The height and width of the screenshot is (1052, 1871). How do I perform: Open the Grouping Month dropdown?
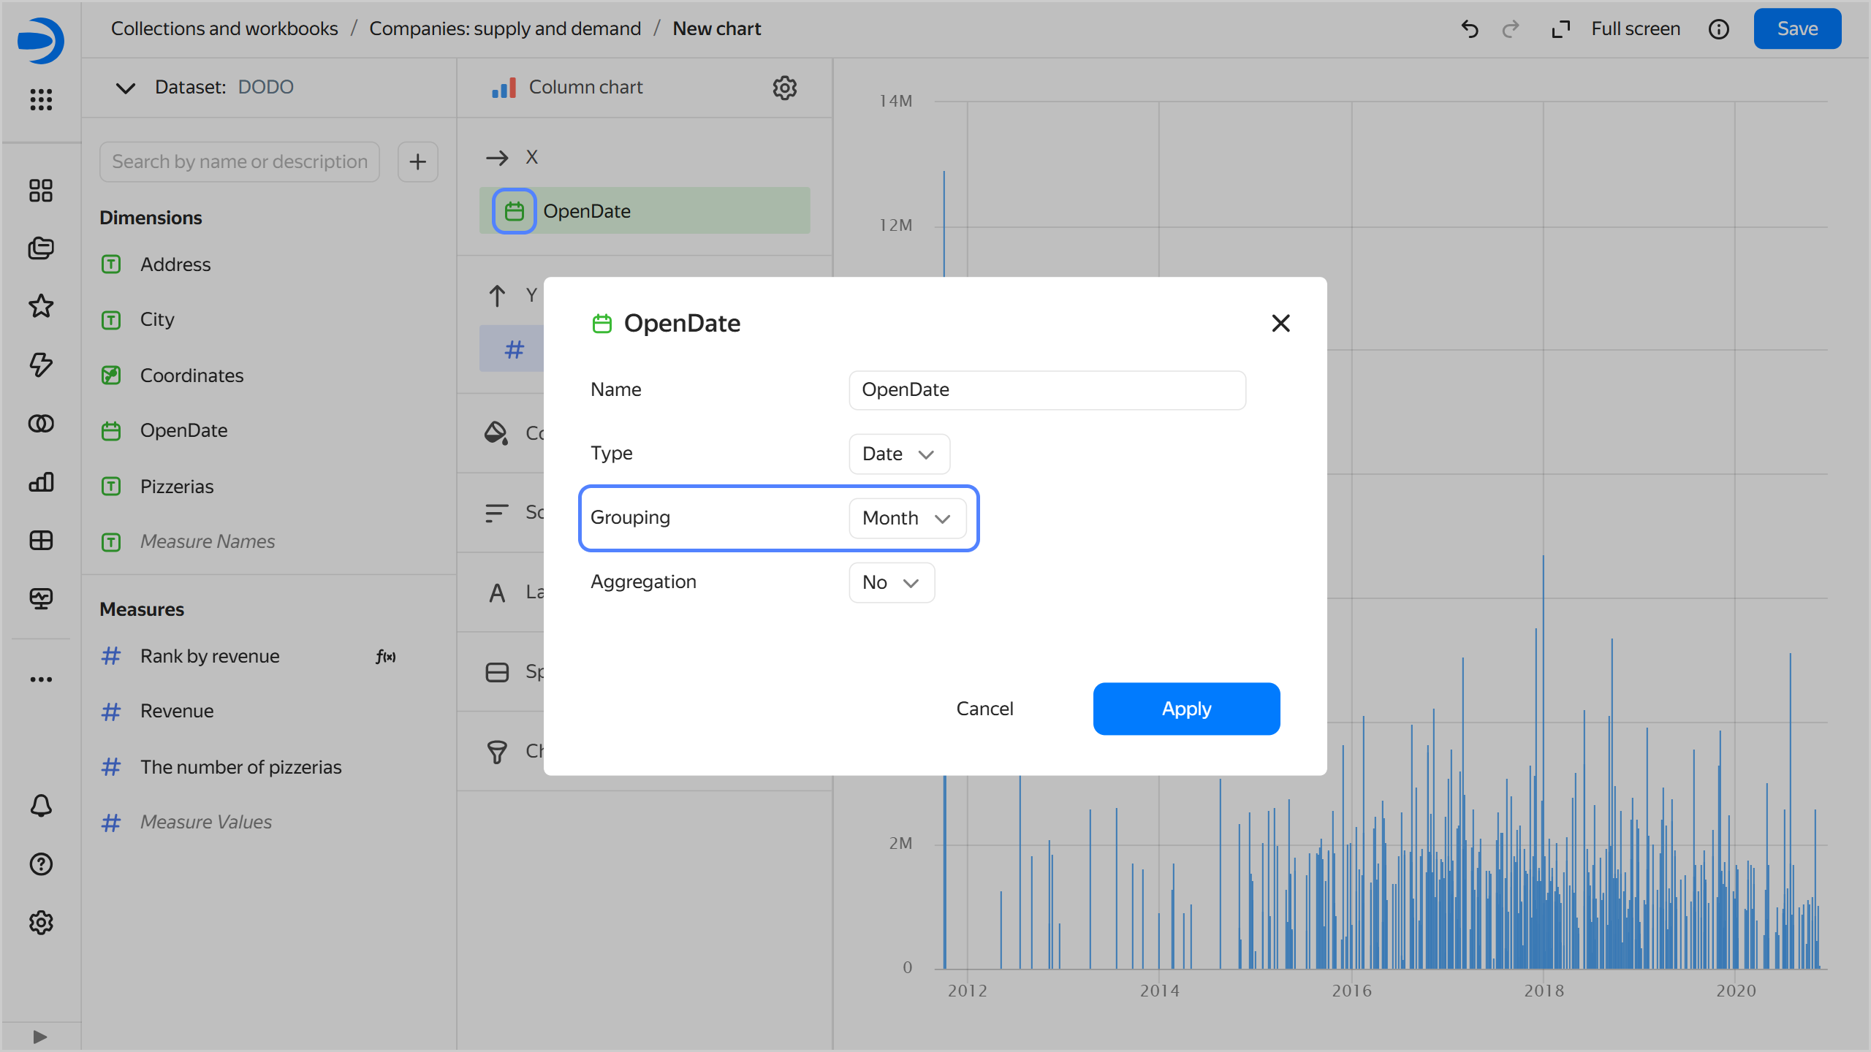[x=906, y=518]
